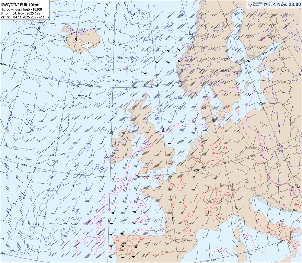Click the "IT: þri.. 04. Nóv.. 2025 12Z" line
Screen dimensions: 302x263
click(21, 13)
